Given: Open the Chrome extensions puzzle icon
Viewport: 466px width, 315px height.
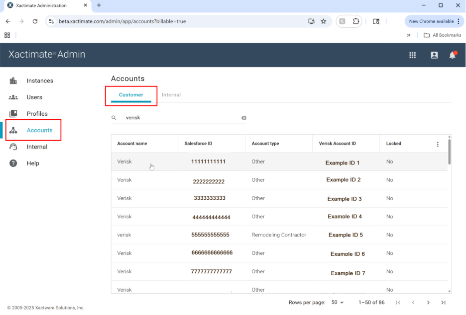Looking at the screenshot, I should pyautogui.click(x=356, y=21).
